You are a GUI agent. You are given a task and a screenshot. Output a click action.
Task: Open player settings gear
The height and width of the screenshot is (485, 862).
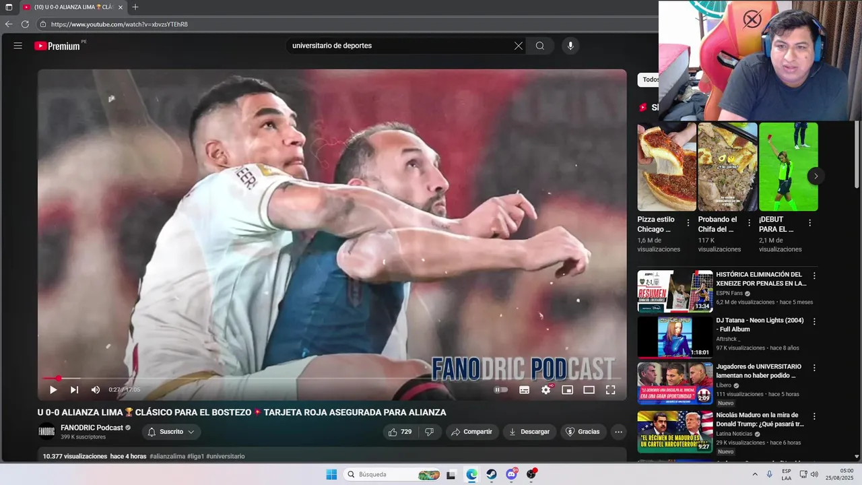click(546, 389)
